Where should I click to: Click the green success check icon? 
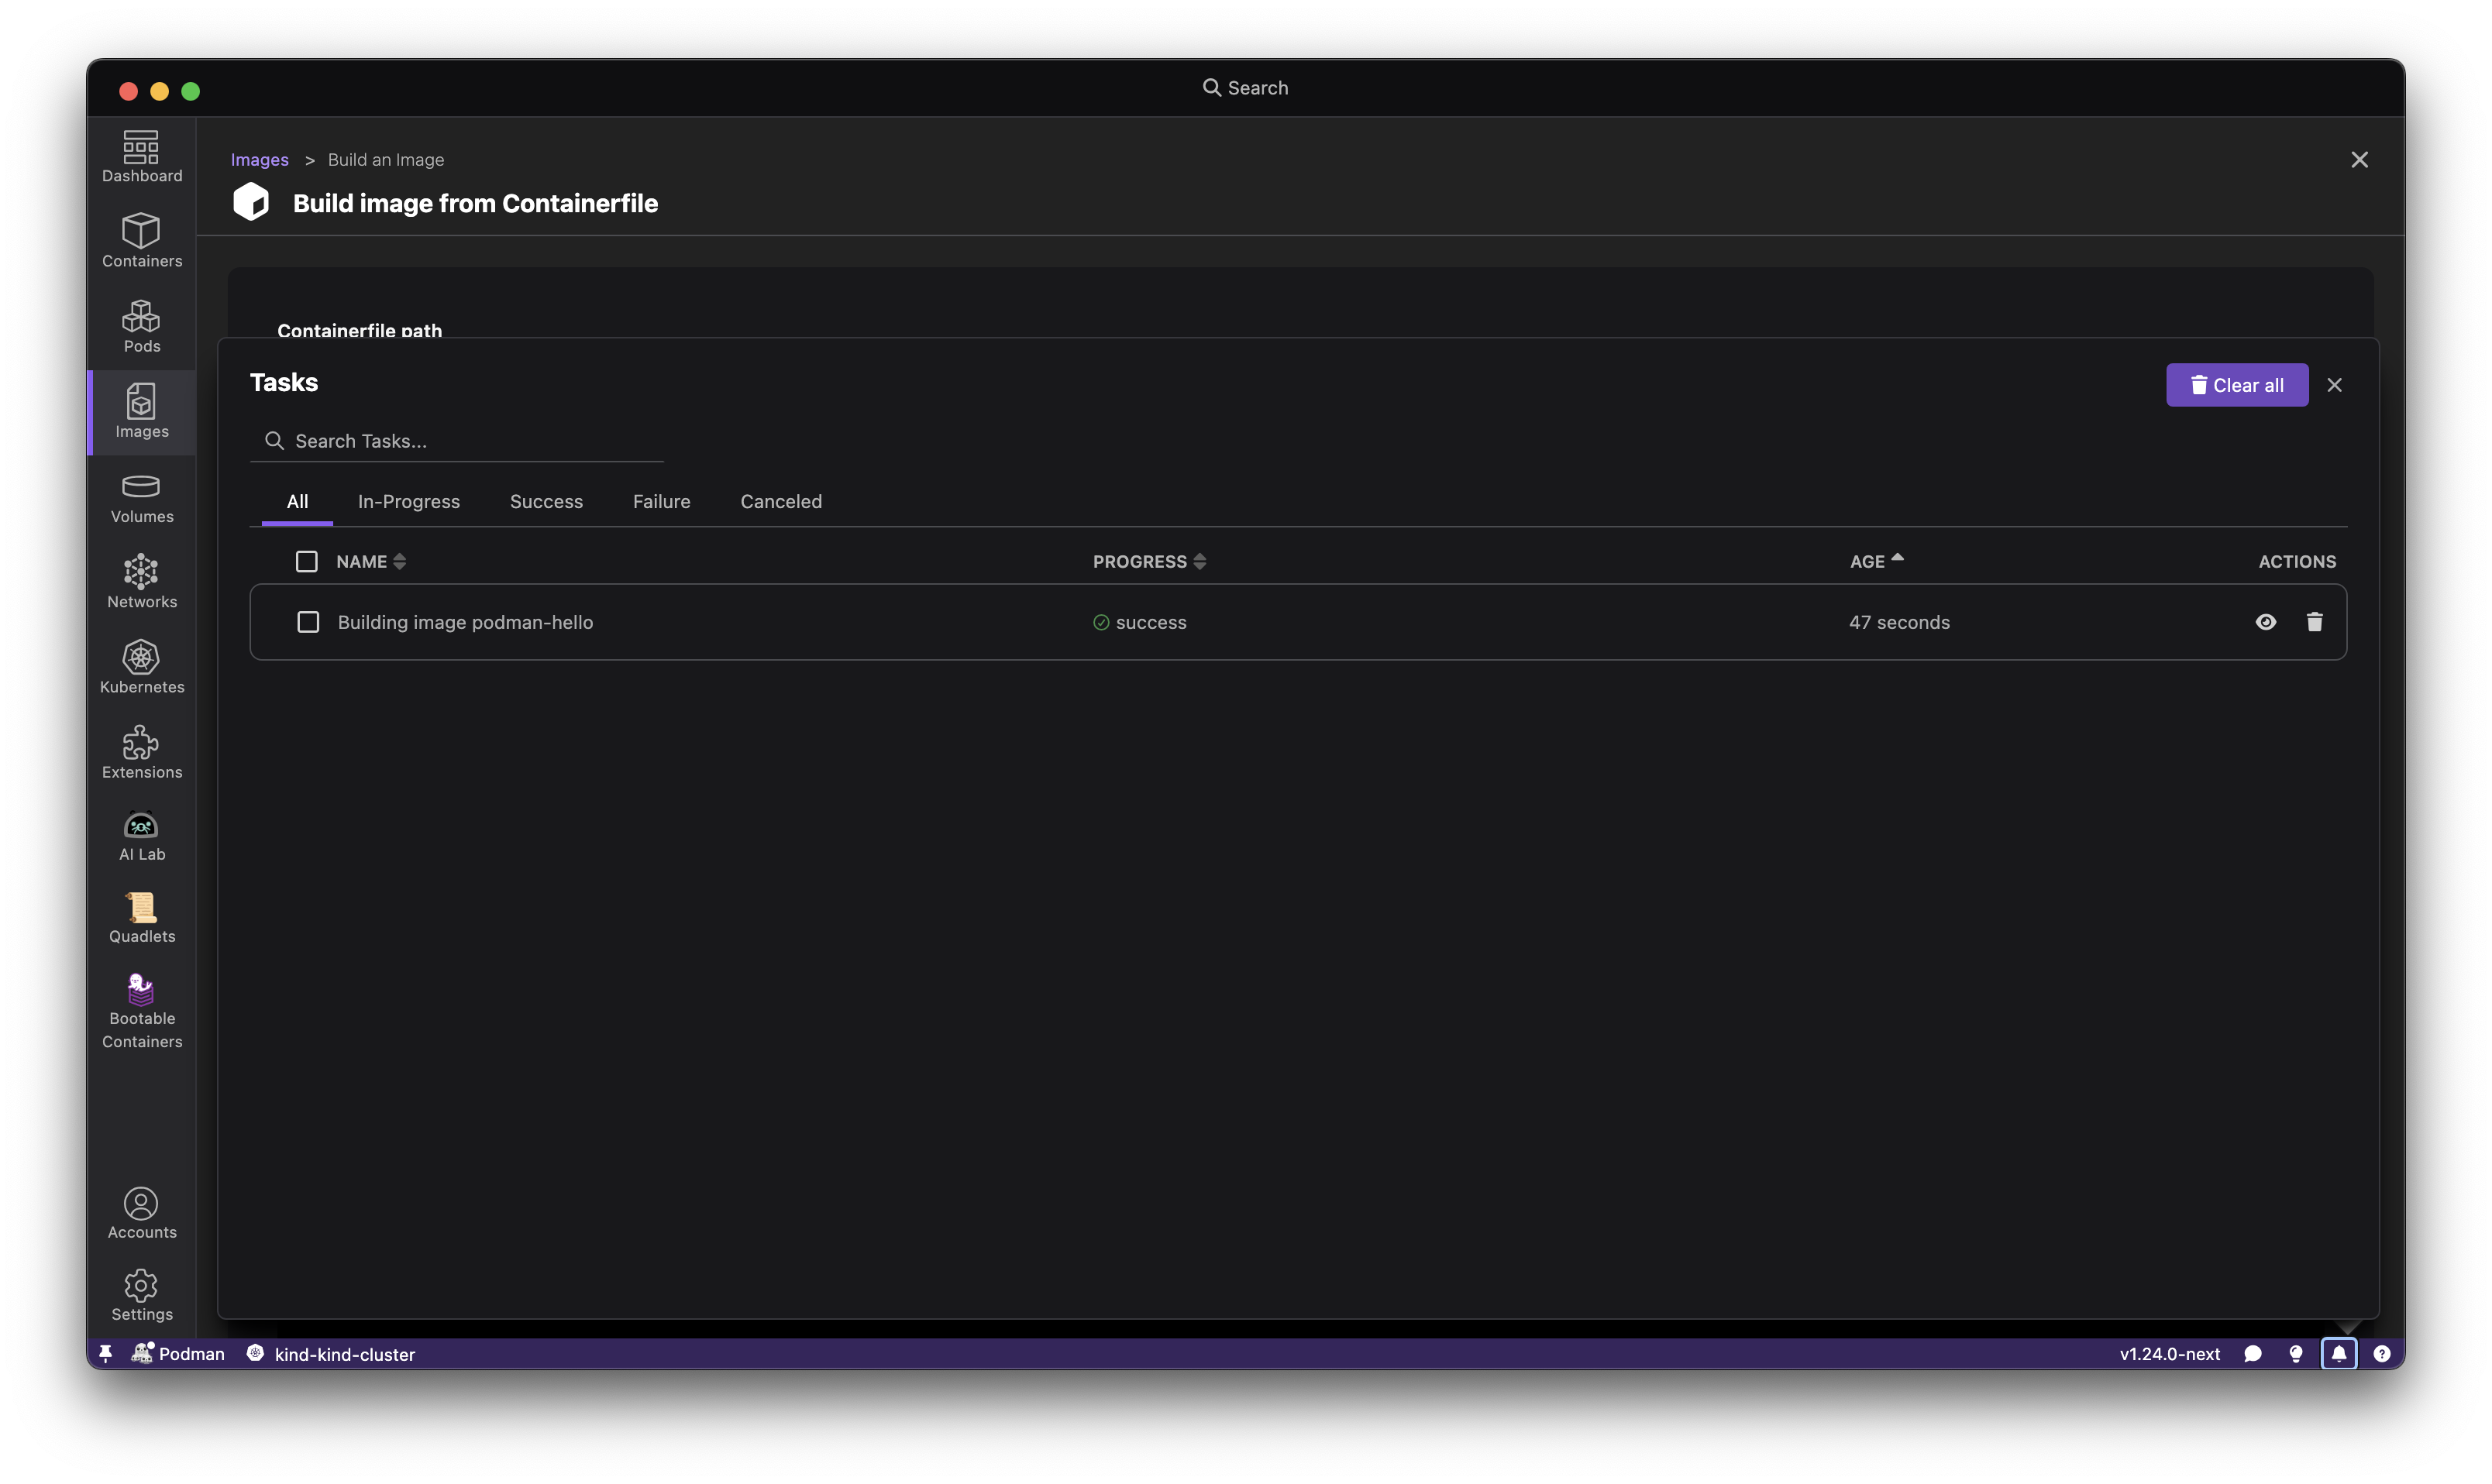[1101, 622]
